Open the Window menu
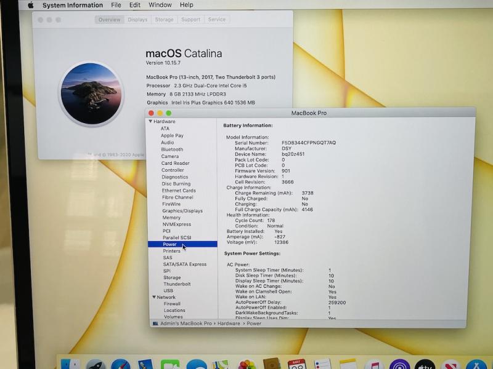493x369 pixels. [160, 5]
